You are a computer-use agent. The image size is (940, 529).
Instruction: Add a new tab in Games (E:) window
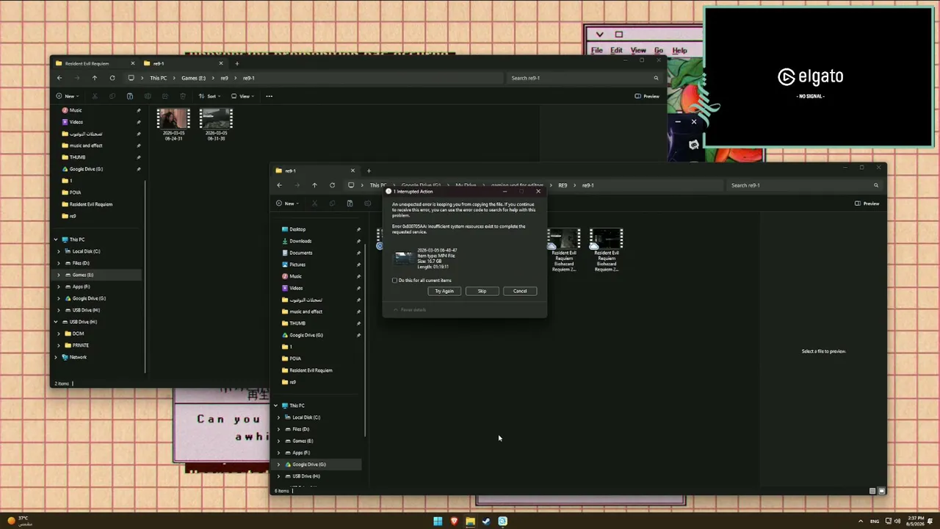click(236, 63)
